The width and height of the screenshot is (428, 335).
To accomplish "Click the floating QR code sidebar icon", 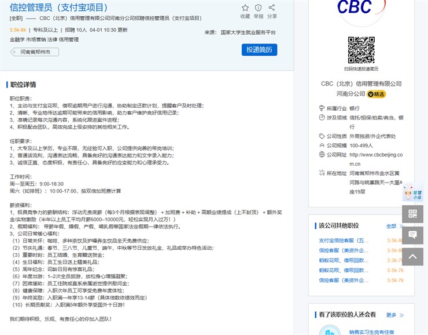I will click(412, 214).
